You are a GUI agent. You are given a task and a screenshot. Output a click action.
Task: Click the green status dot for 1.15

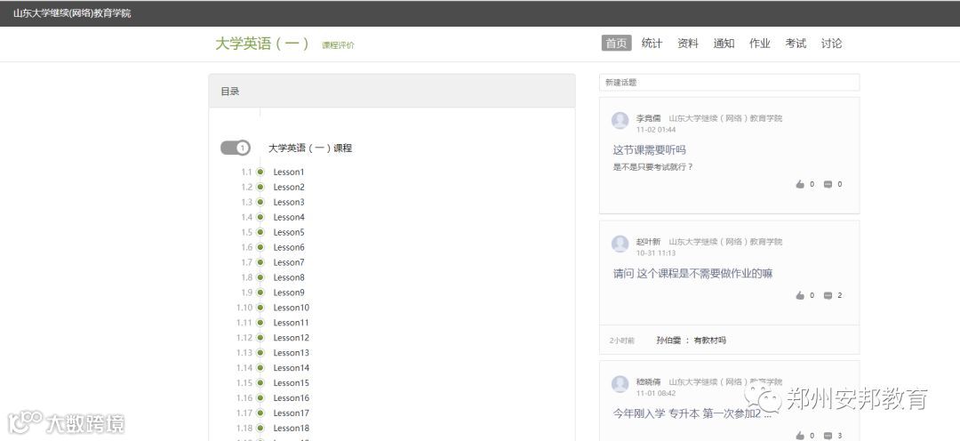pos(260,383)
